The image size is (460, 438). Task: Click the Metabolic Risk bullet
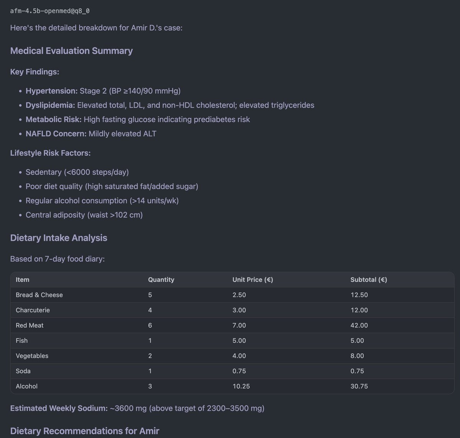pos(137,119)
